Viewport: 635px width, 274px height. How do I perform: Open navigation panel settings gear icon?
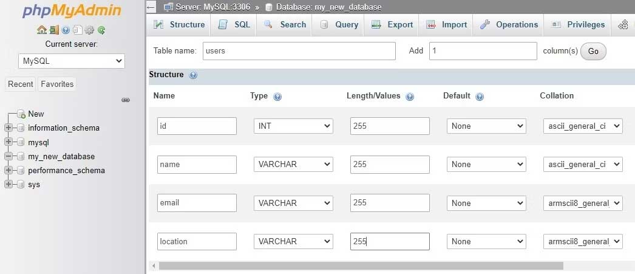point(89,30)
